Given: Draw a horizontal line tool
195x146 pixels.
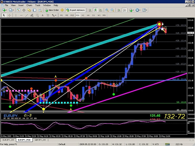Looking at the screenshot, I should pyautogui.click(x=21, y=15).
